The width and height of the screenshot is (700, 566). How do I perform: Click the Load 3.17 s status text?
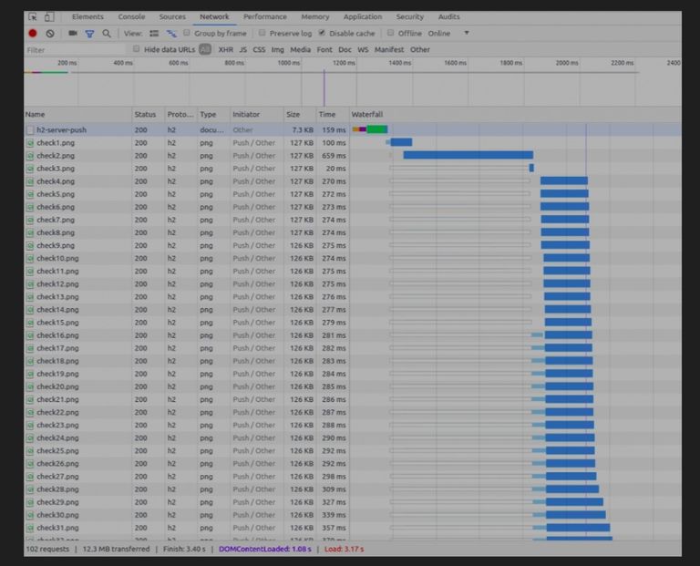(x=345, y=550)
